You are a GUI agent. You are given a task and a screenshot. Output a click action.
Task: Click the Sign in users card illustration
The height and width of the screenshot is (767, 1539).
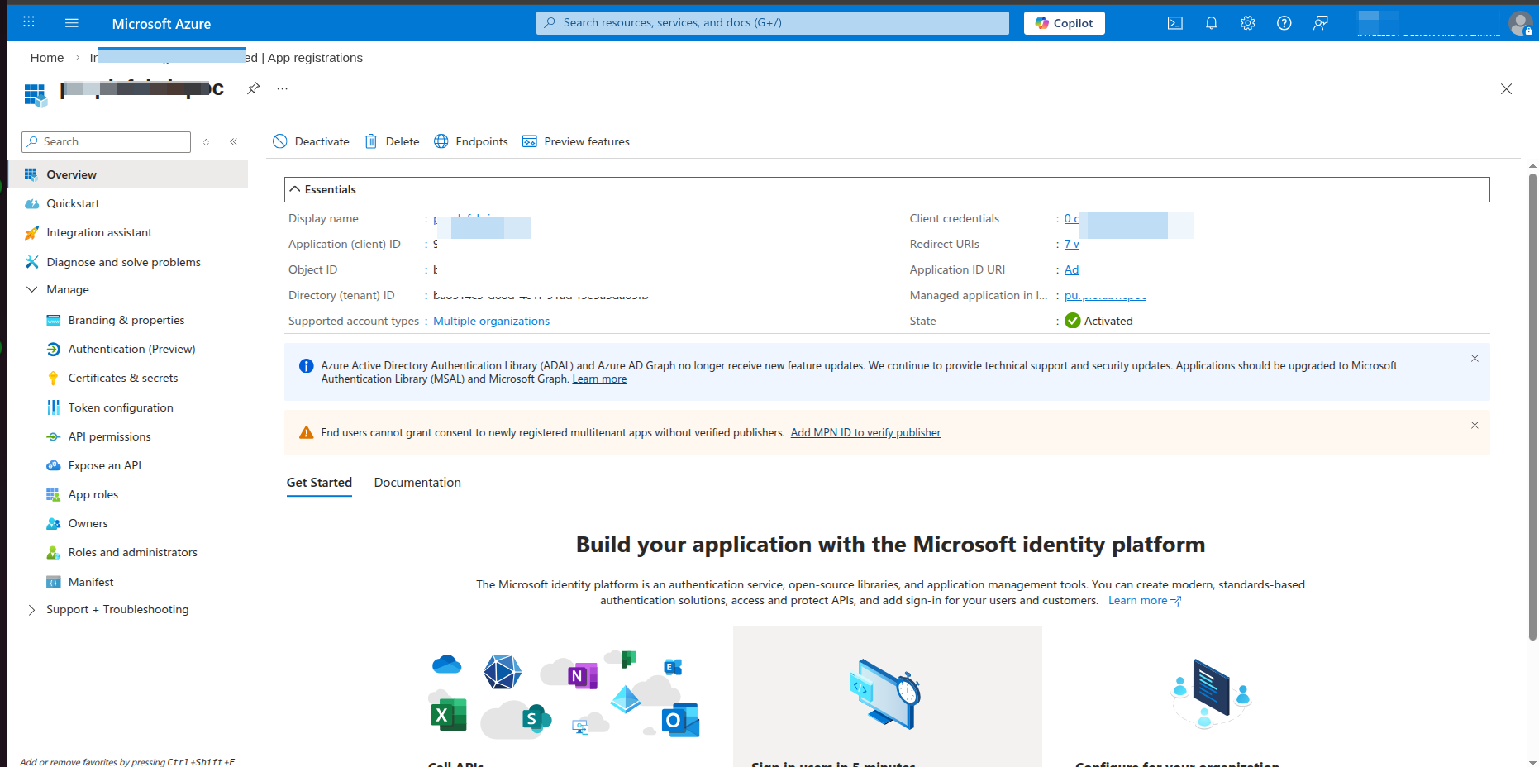(x=885, y=693)
